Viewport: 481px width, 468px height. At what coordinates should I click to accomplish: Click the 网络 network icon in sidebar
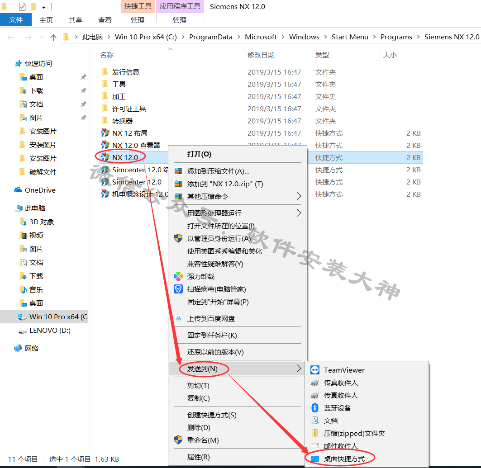[18, 348]
